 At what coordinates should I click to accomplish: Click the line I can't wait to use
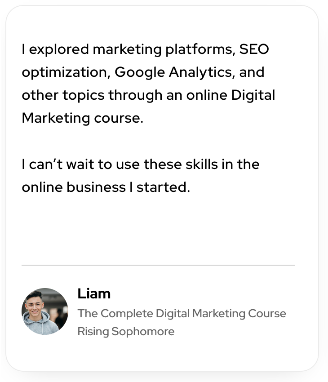coord(141,164)
